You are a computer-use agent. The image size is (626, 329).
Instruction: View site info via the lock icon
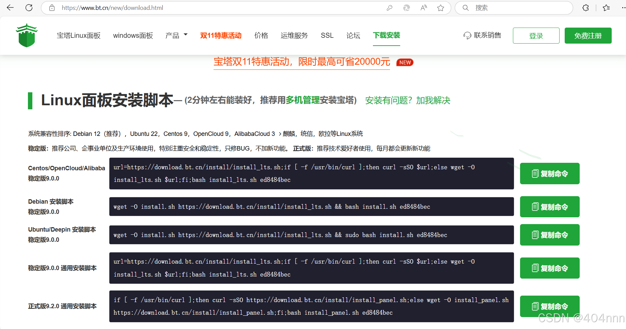pos(52,7)
